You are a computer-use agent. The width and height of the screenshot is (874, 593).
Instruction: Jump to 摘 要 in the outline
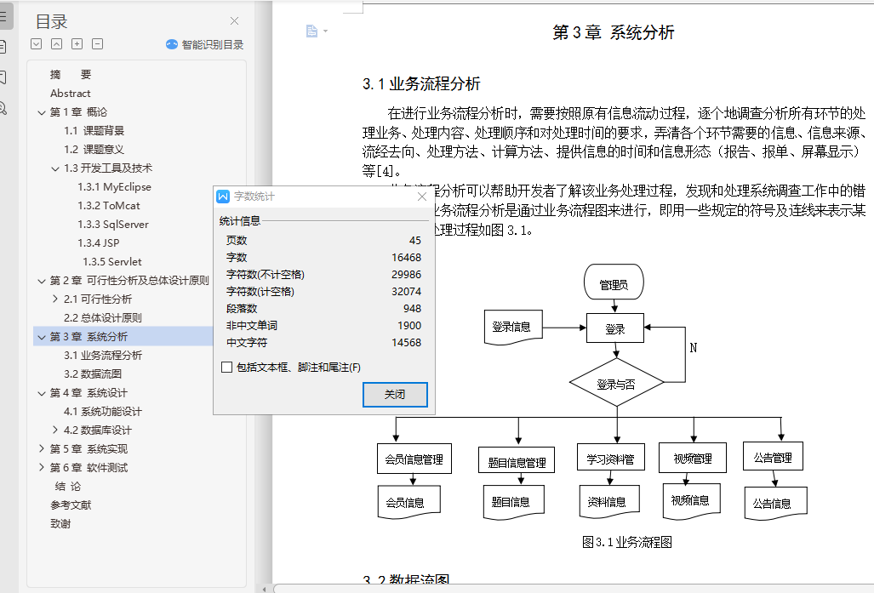71,75
